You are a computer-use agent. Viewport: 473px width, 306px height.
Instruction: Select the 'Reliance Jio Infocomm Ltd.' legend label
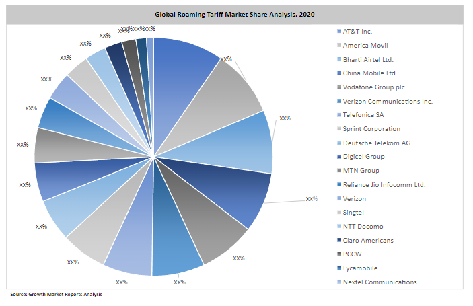click(384, 184)
